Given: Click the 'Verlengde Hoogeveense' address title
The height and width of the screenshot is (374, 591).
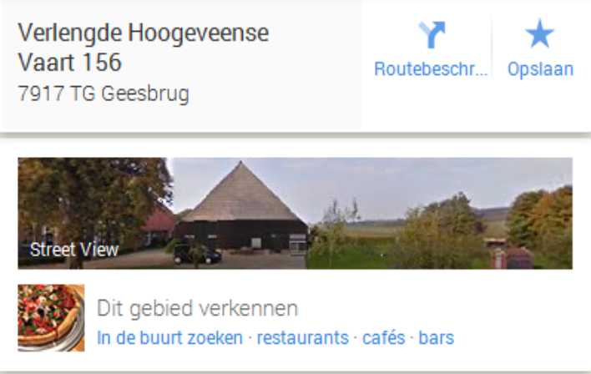Looking at the screenshot, I should click(144, 33).
